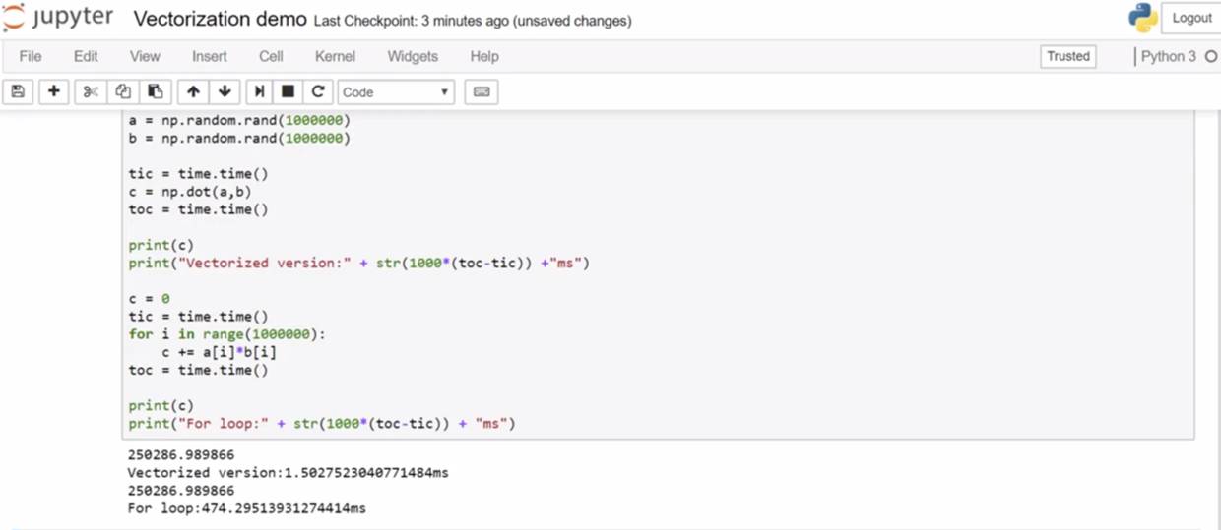Click the Trusted notebook button
Image resolution: width=1221 pixels, height=530 pixels.
coord(1068,56)
